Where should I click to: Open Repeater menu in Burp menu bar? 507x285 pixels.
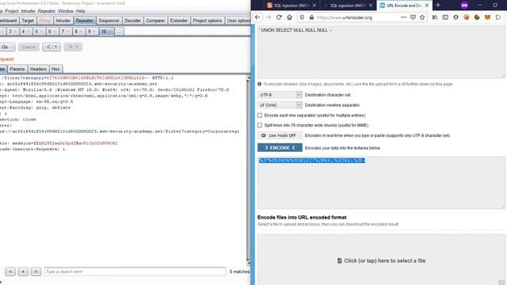(47, 11)
